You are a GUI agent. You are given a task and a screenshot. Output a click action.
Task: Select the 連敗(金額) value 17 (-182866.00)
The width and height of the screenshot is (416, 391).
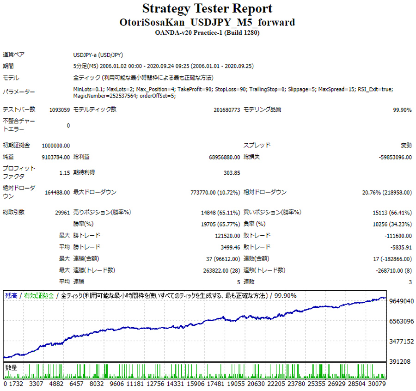click(x=392, y=259)
